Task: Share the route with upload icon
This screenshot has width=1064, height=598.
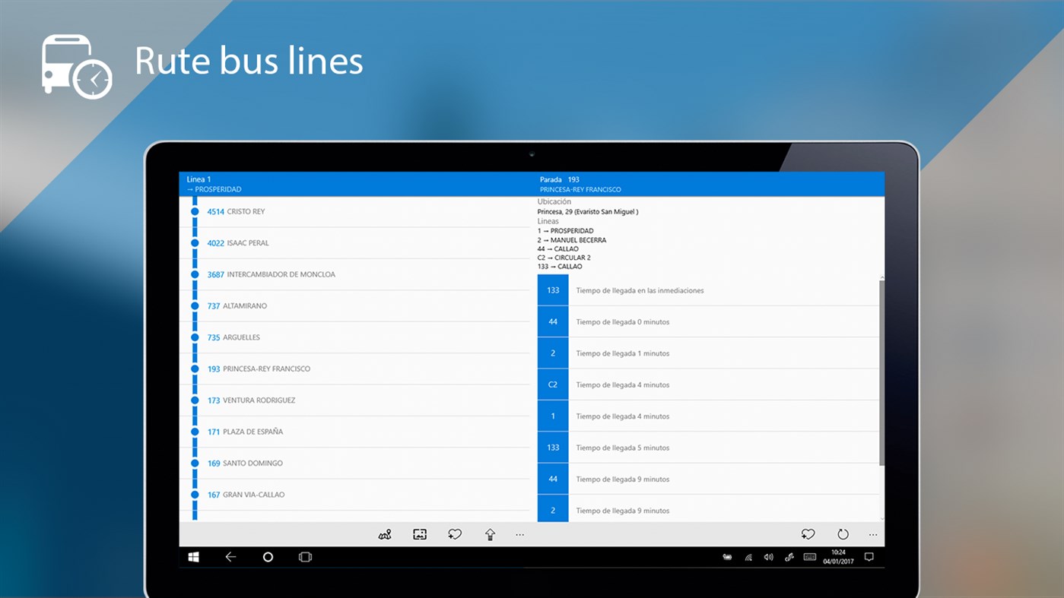Action: tap(490, 534)
